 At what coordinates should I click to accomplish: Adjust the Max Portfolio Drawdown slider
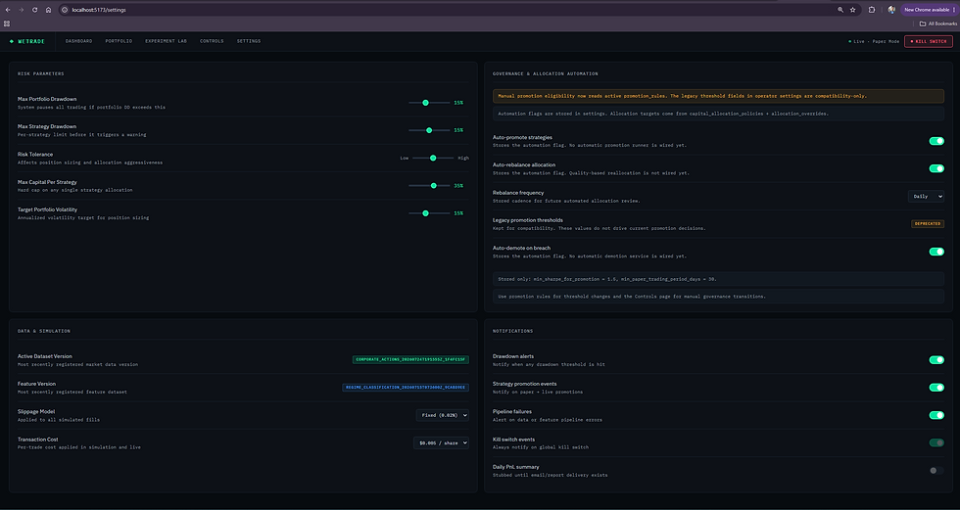(x=429, y=103)
